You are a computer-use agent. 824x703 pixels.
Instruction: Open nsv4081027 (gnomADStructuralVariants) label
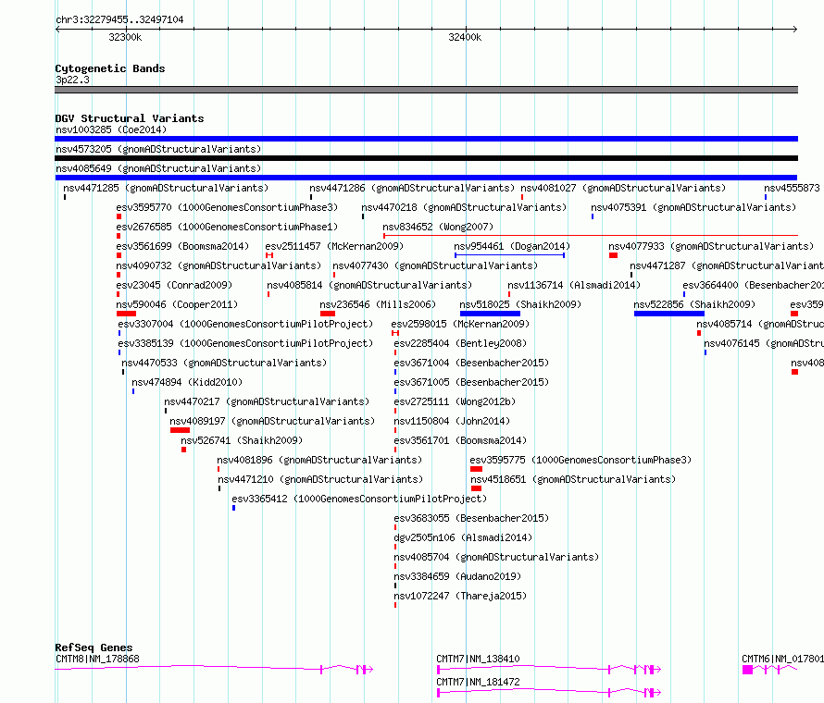click(x=623, y=188)
